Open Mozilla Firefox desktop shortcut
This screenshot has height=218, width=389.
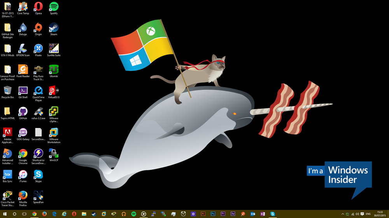(x=23, y=199)
